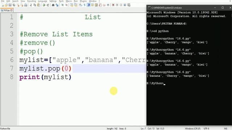Open the Macro menu

(x=69, y=1)
